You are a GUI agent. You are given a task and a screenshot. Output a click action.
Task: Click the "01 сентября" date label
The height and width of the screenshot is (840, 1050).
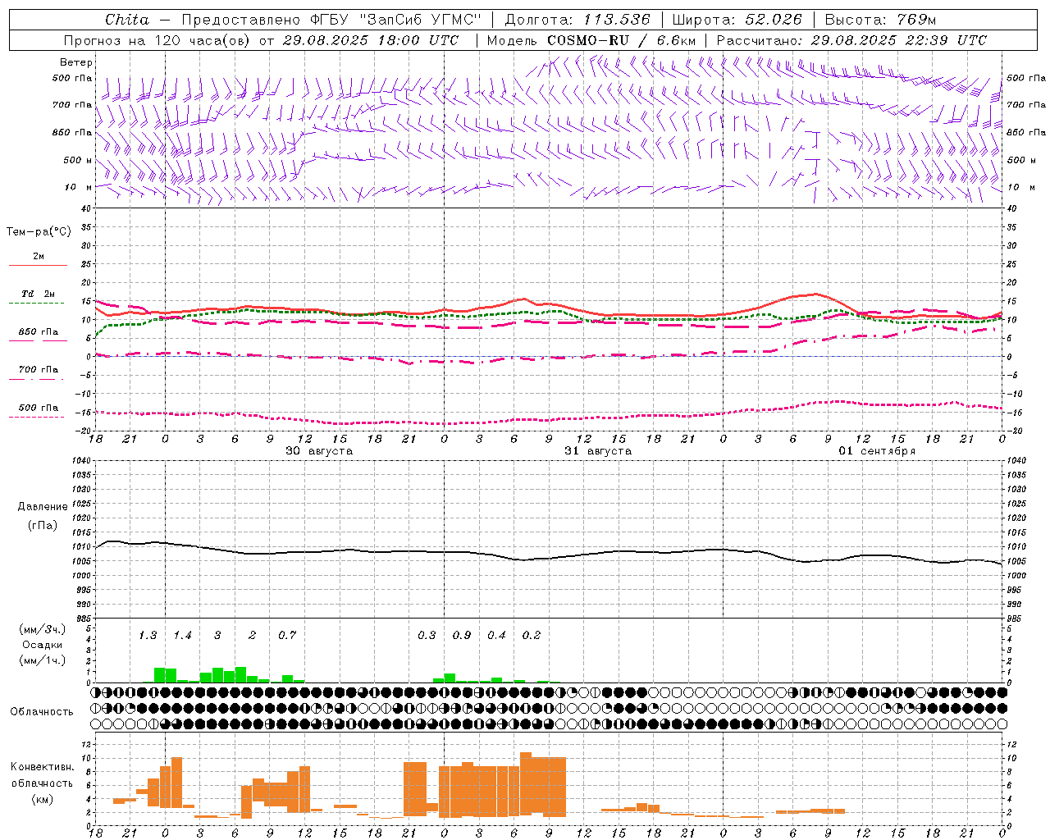[x=877, y=451]
